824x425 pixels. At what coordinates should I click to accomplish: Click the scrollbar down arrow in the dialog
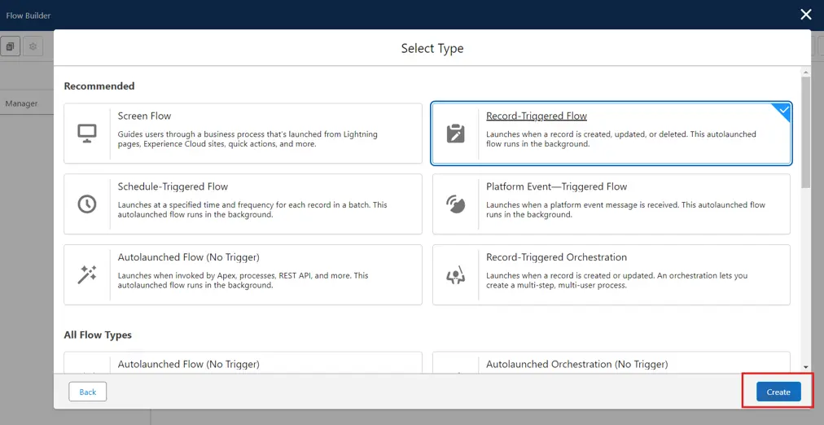pyautogui.click(x=805, y=367)
